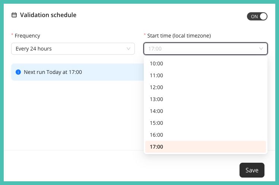
Task: Click the Start time chevron arrow
Action: tap(261, 49)
